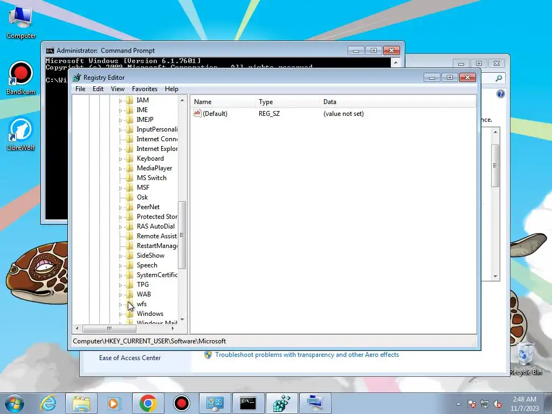
Task: Click the Personalization window themes scrollbar thumb
Action: [x=495, y=165]
